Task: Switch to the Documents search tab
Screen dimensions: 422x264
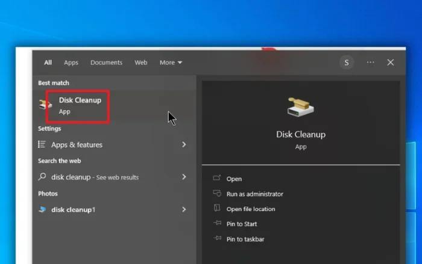Action: [x=106, y=63]
